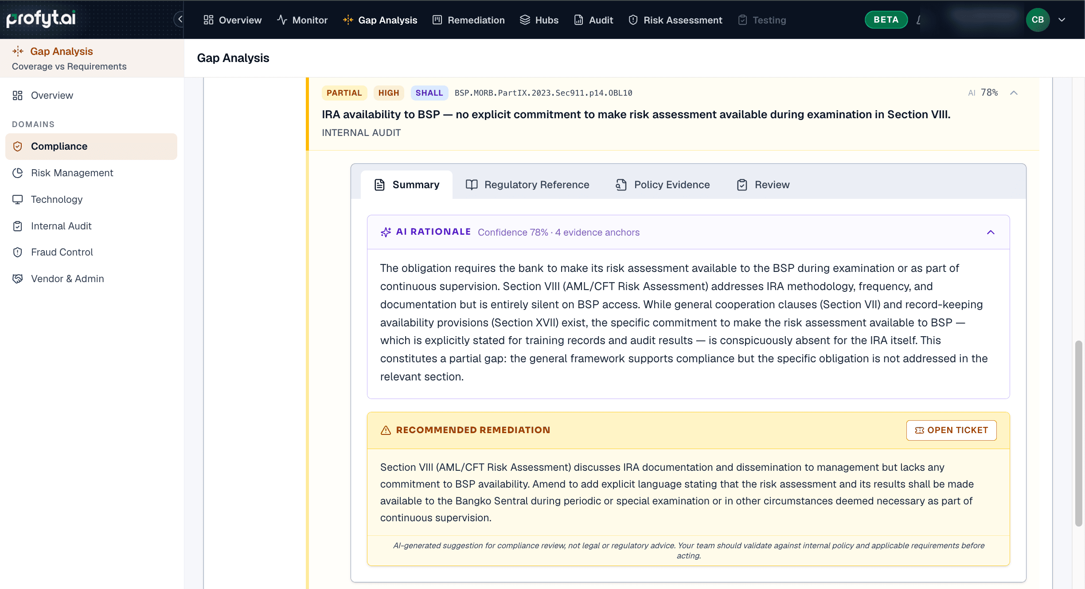Click the INTERNAL AUDIT label under gap title
Screen dimensions: 1085x589
pyautogui.click(x=361, y=133)
